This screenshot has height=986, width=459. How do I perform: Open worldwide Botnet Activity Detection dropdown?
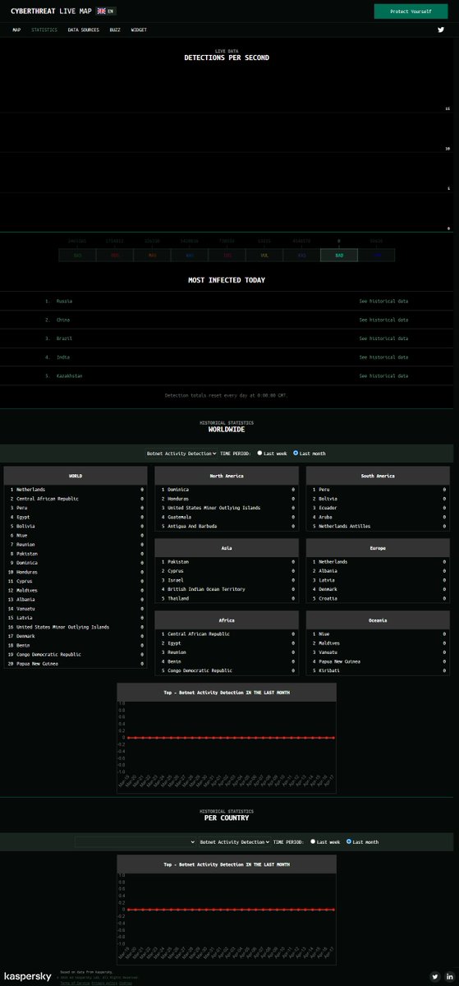(x=181, y=453)
